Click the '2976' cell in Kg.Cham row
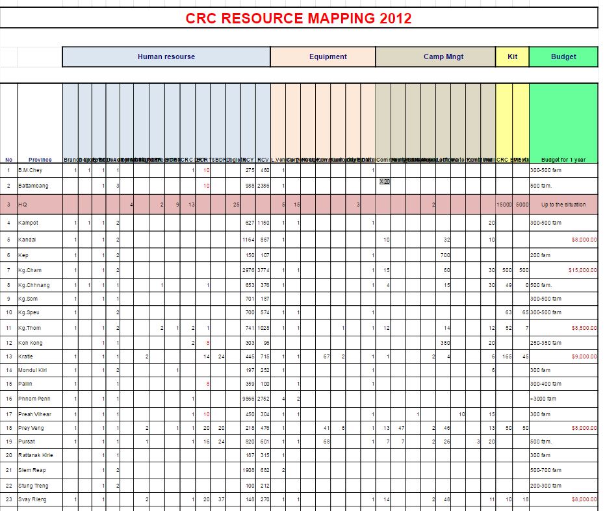Screen dimensions: 605x511 coord(248,270)
